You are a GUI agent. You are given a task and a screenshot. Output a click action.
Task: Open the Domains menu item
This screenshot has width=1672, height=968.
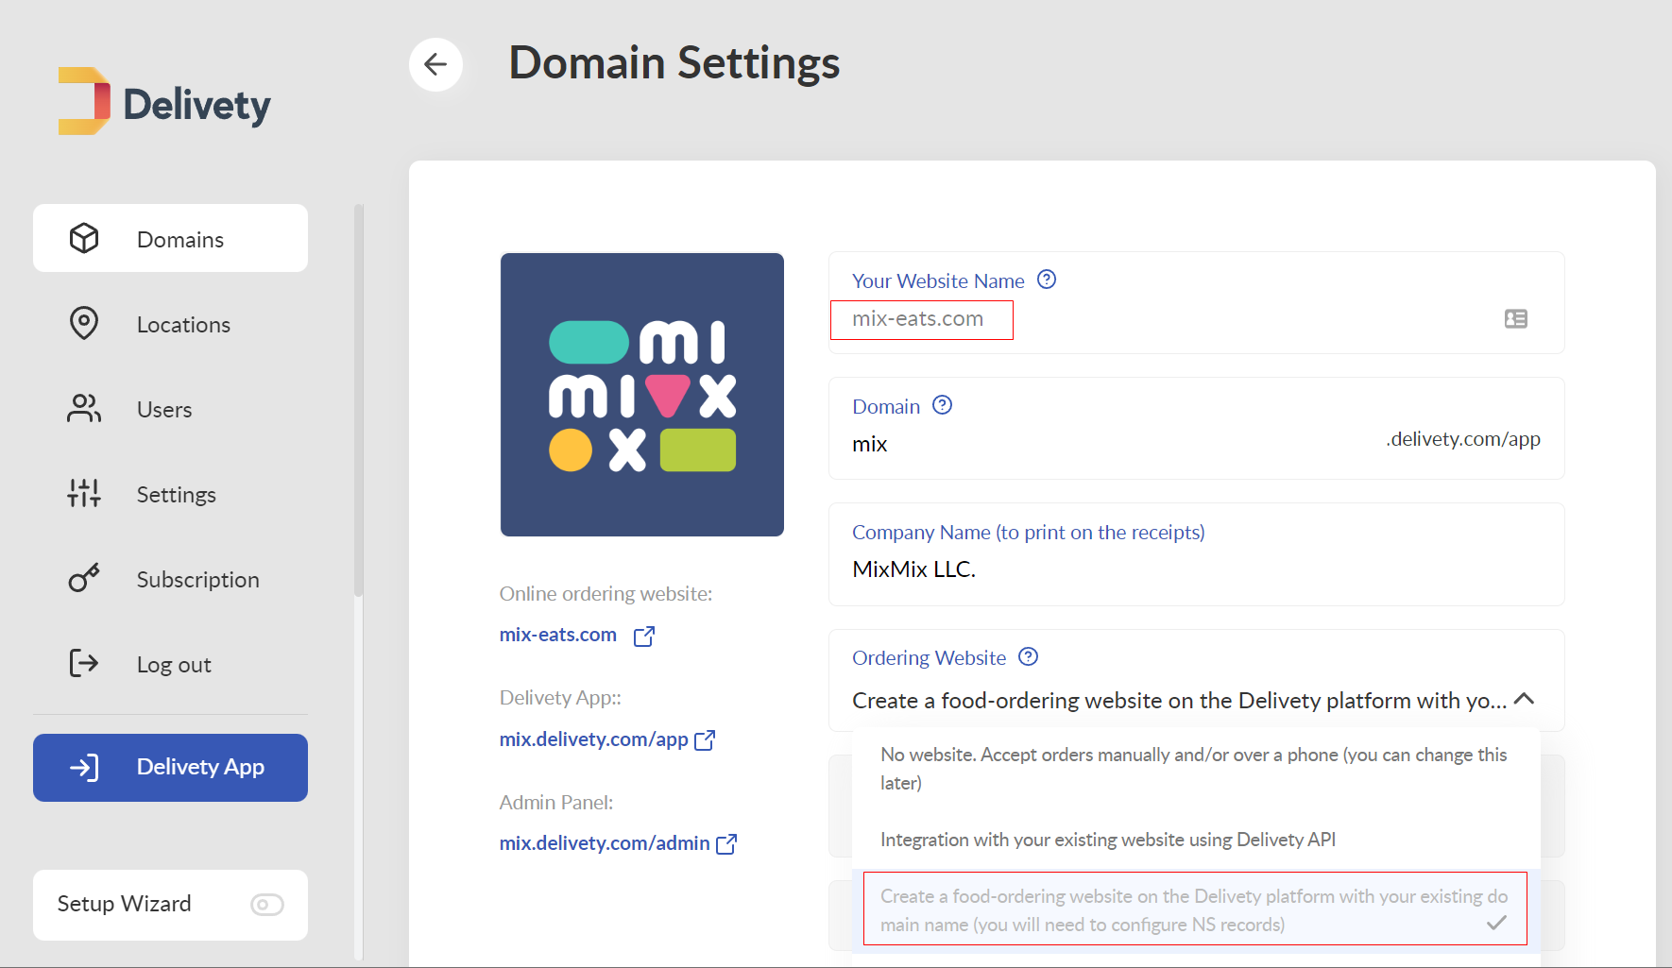[170, 238]
